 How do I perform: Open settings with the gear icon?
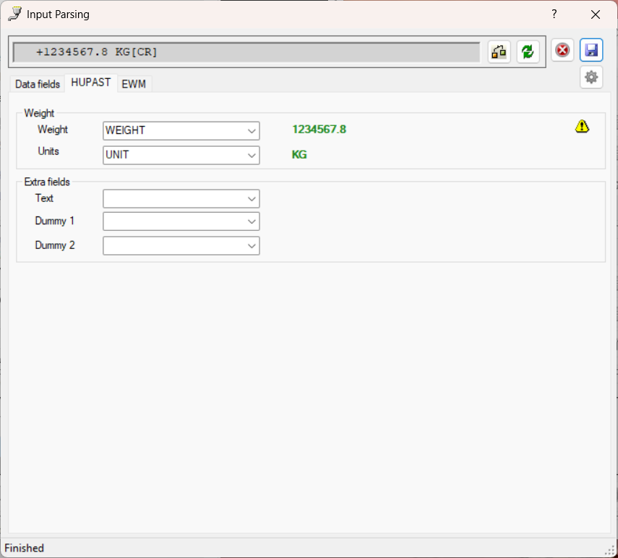pyautogui.click(x=591, y=77)
